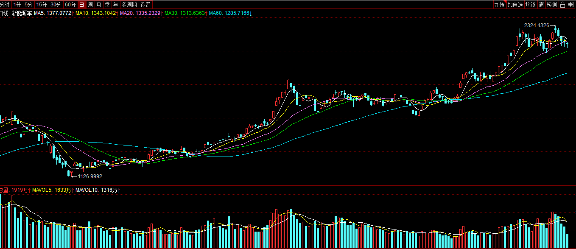The image size is (576, 249).
Task: Click the 新能源车 stock name
Action: coord(22,14)
